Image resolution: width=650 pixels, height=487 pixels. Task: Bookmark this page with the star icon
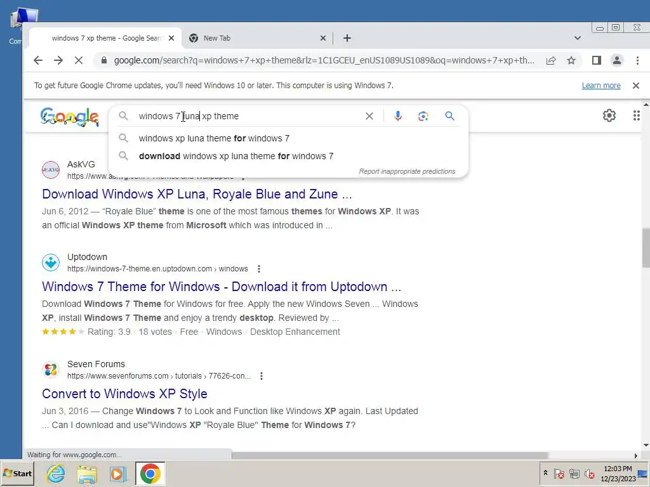coord(571,60)
